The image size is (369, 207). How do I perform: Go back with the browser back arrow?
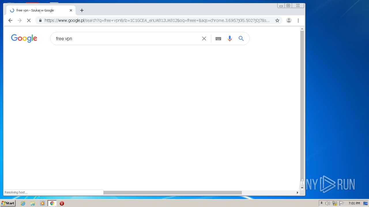[x=10, y=20]
